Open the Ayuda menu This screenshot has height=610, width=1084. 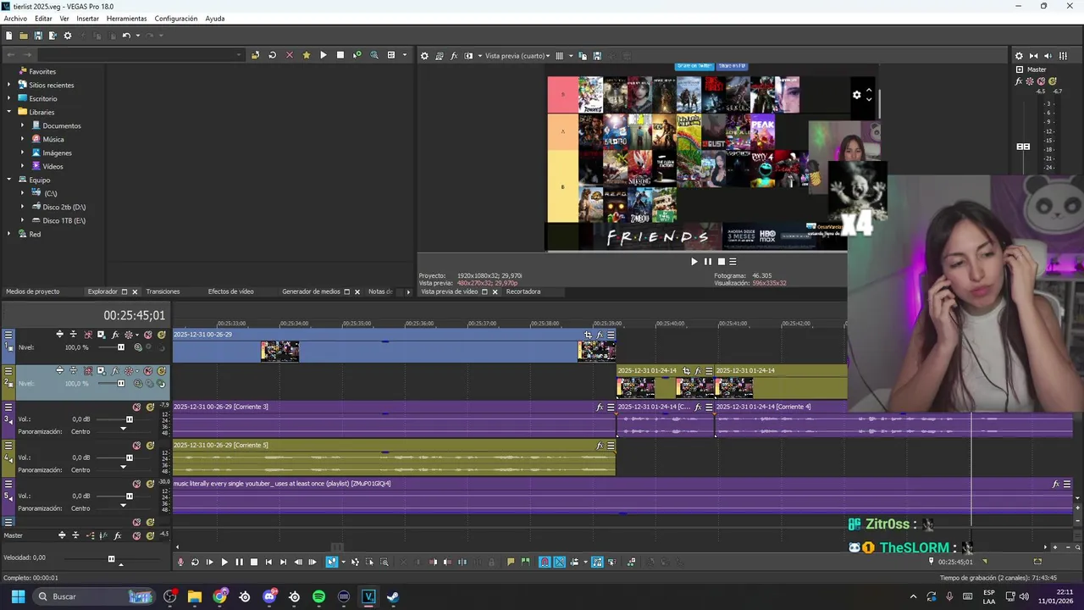(x=215, y=19)
